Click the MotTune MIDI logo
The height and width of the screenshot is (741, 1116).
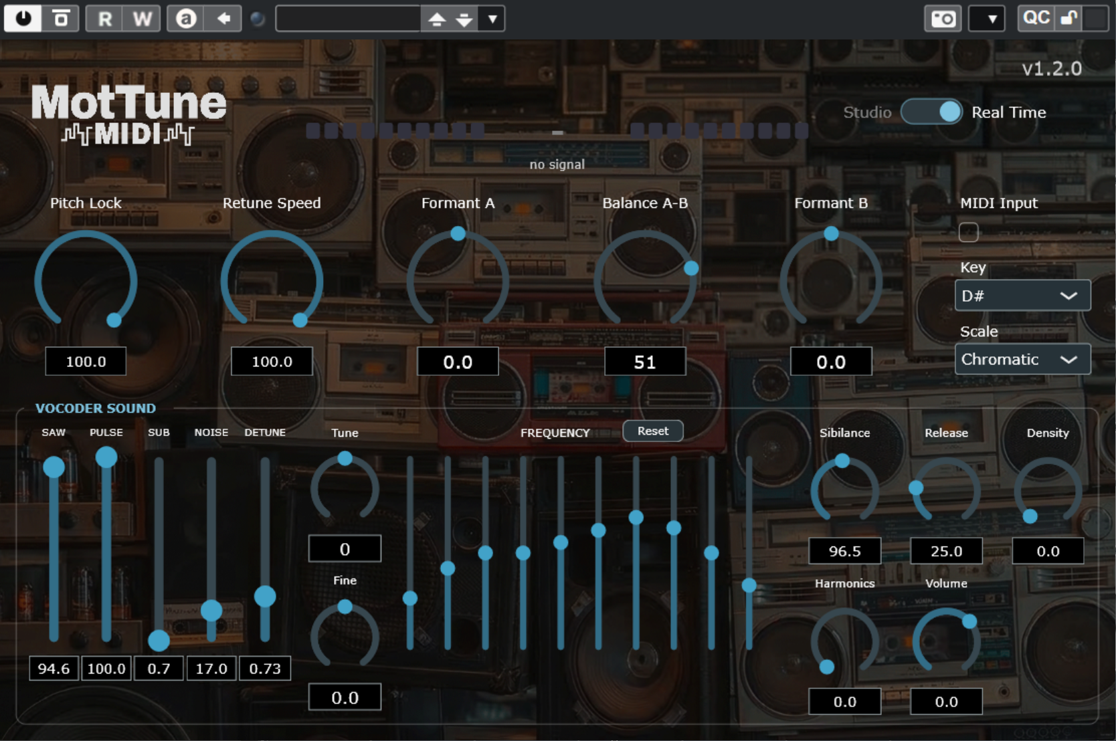tap(128, 114)
